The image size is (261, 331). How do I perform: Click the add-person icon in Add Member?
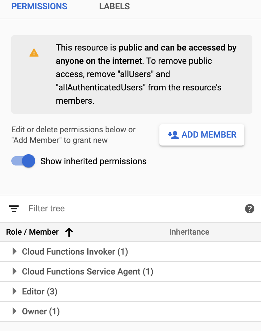coord(173,135)
